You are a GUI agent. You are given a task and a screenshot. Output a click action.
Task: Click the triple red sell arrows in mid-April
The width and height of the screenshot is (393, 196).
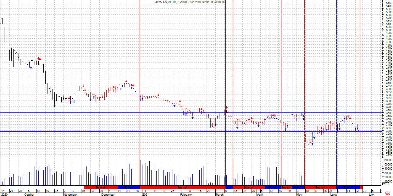pos(273,115)
